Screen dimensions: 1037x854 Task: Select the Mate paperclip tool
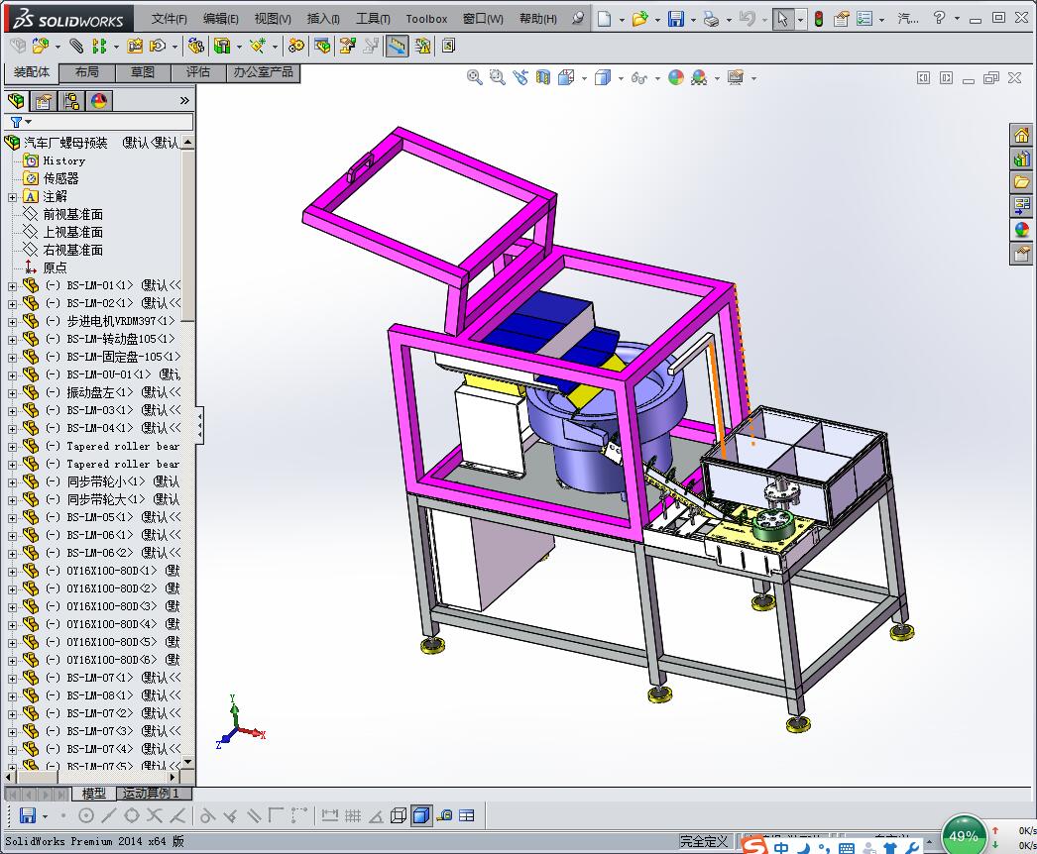(76, 46)
